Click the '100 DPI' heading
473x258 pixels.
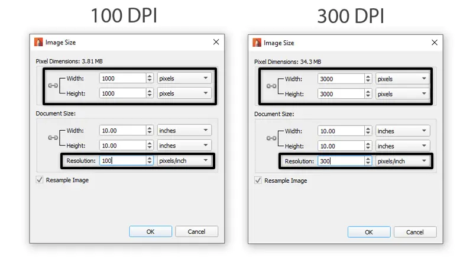124,16
